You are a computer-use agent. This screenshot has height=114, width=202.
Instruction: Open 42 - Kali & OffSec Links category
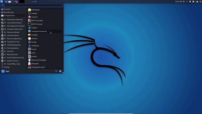(13, 64)
